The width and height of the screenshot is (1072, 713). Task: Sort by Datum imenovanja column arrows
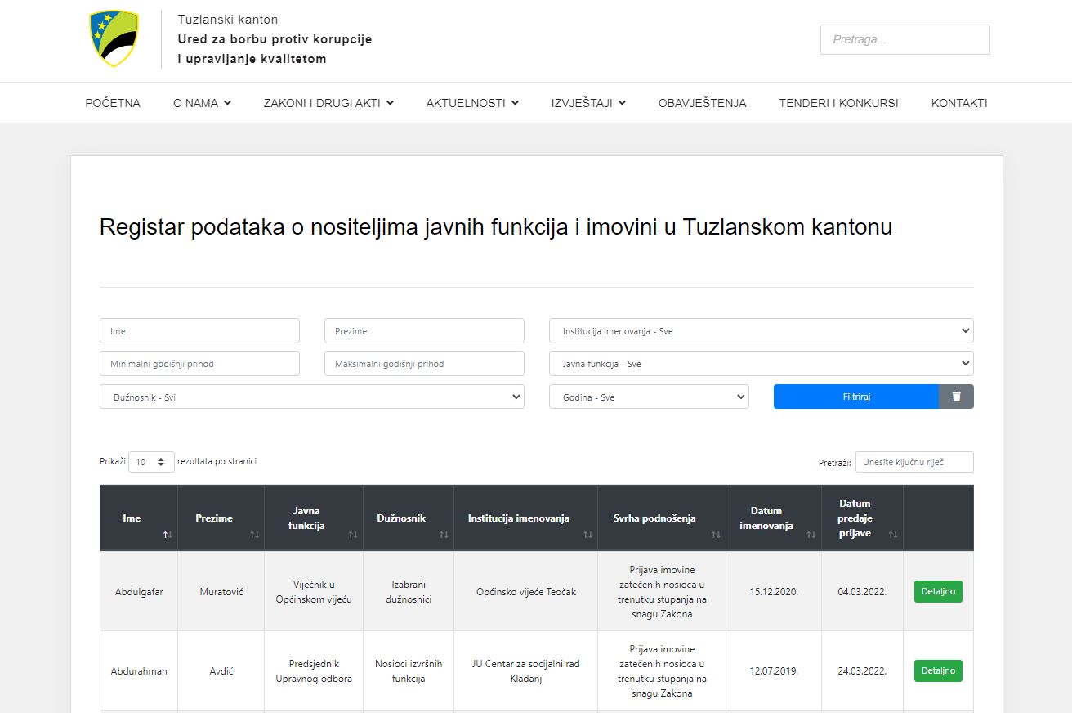tap(811, 535)
